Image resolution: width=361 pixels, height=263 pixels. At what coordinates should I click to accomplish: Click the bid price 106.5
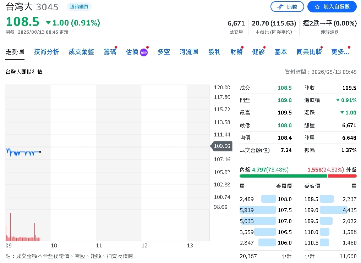[x=285, y=232]
